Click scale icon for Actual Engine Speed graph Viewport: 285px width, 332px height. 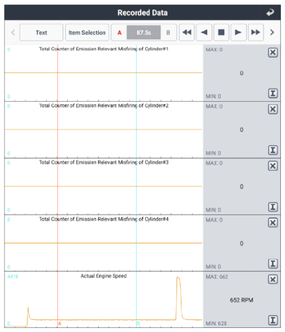(x=273, y=320)
